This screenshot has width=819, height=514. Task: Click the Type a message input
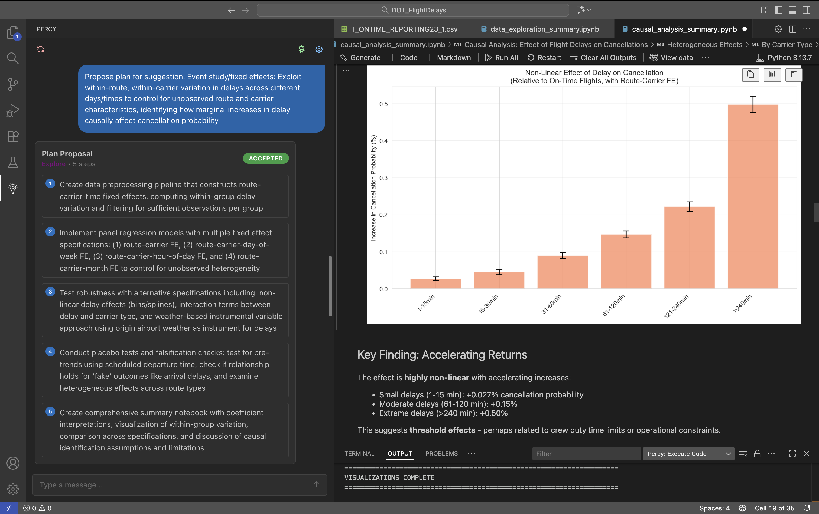click(173, 485)
